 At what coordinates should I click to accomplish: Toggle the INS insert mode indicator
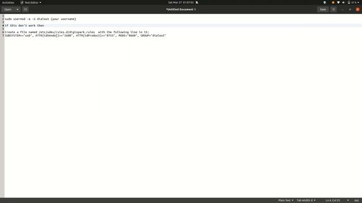[356, 201]
